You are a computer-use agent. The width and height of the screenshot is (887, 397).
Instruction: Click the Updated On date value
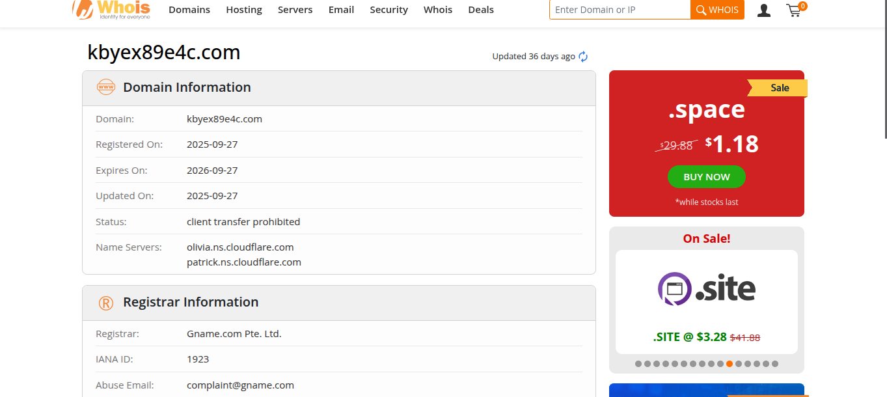point(212,196)
